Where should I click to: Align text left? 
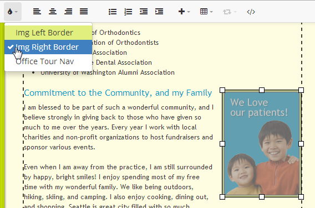click(37, 12)
